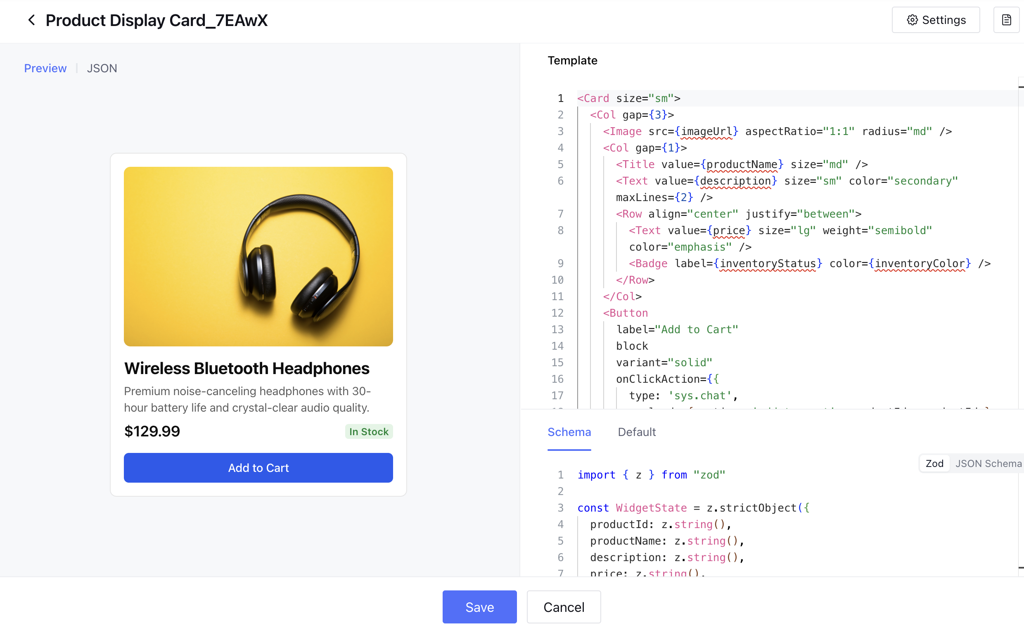1024x635 pixels.
Task: Click the back arrow icon
Action: [31, 20]
